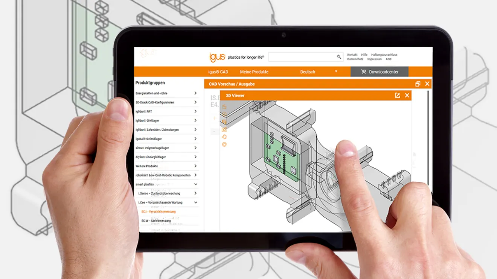The image size is (497, 279).
Task: Expand i.Sense – Zustandsüberwachung
Action: pos(195,193)
